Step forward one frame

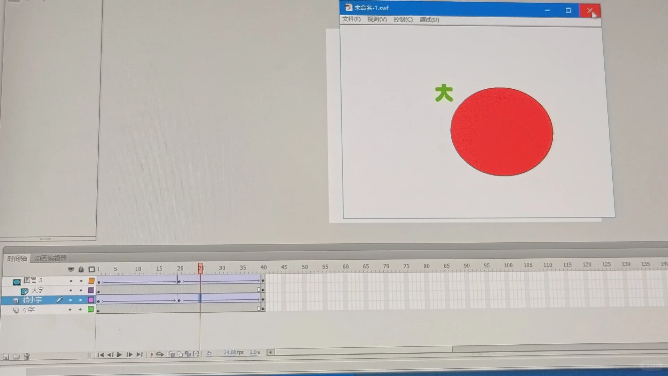click(129, 355)
